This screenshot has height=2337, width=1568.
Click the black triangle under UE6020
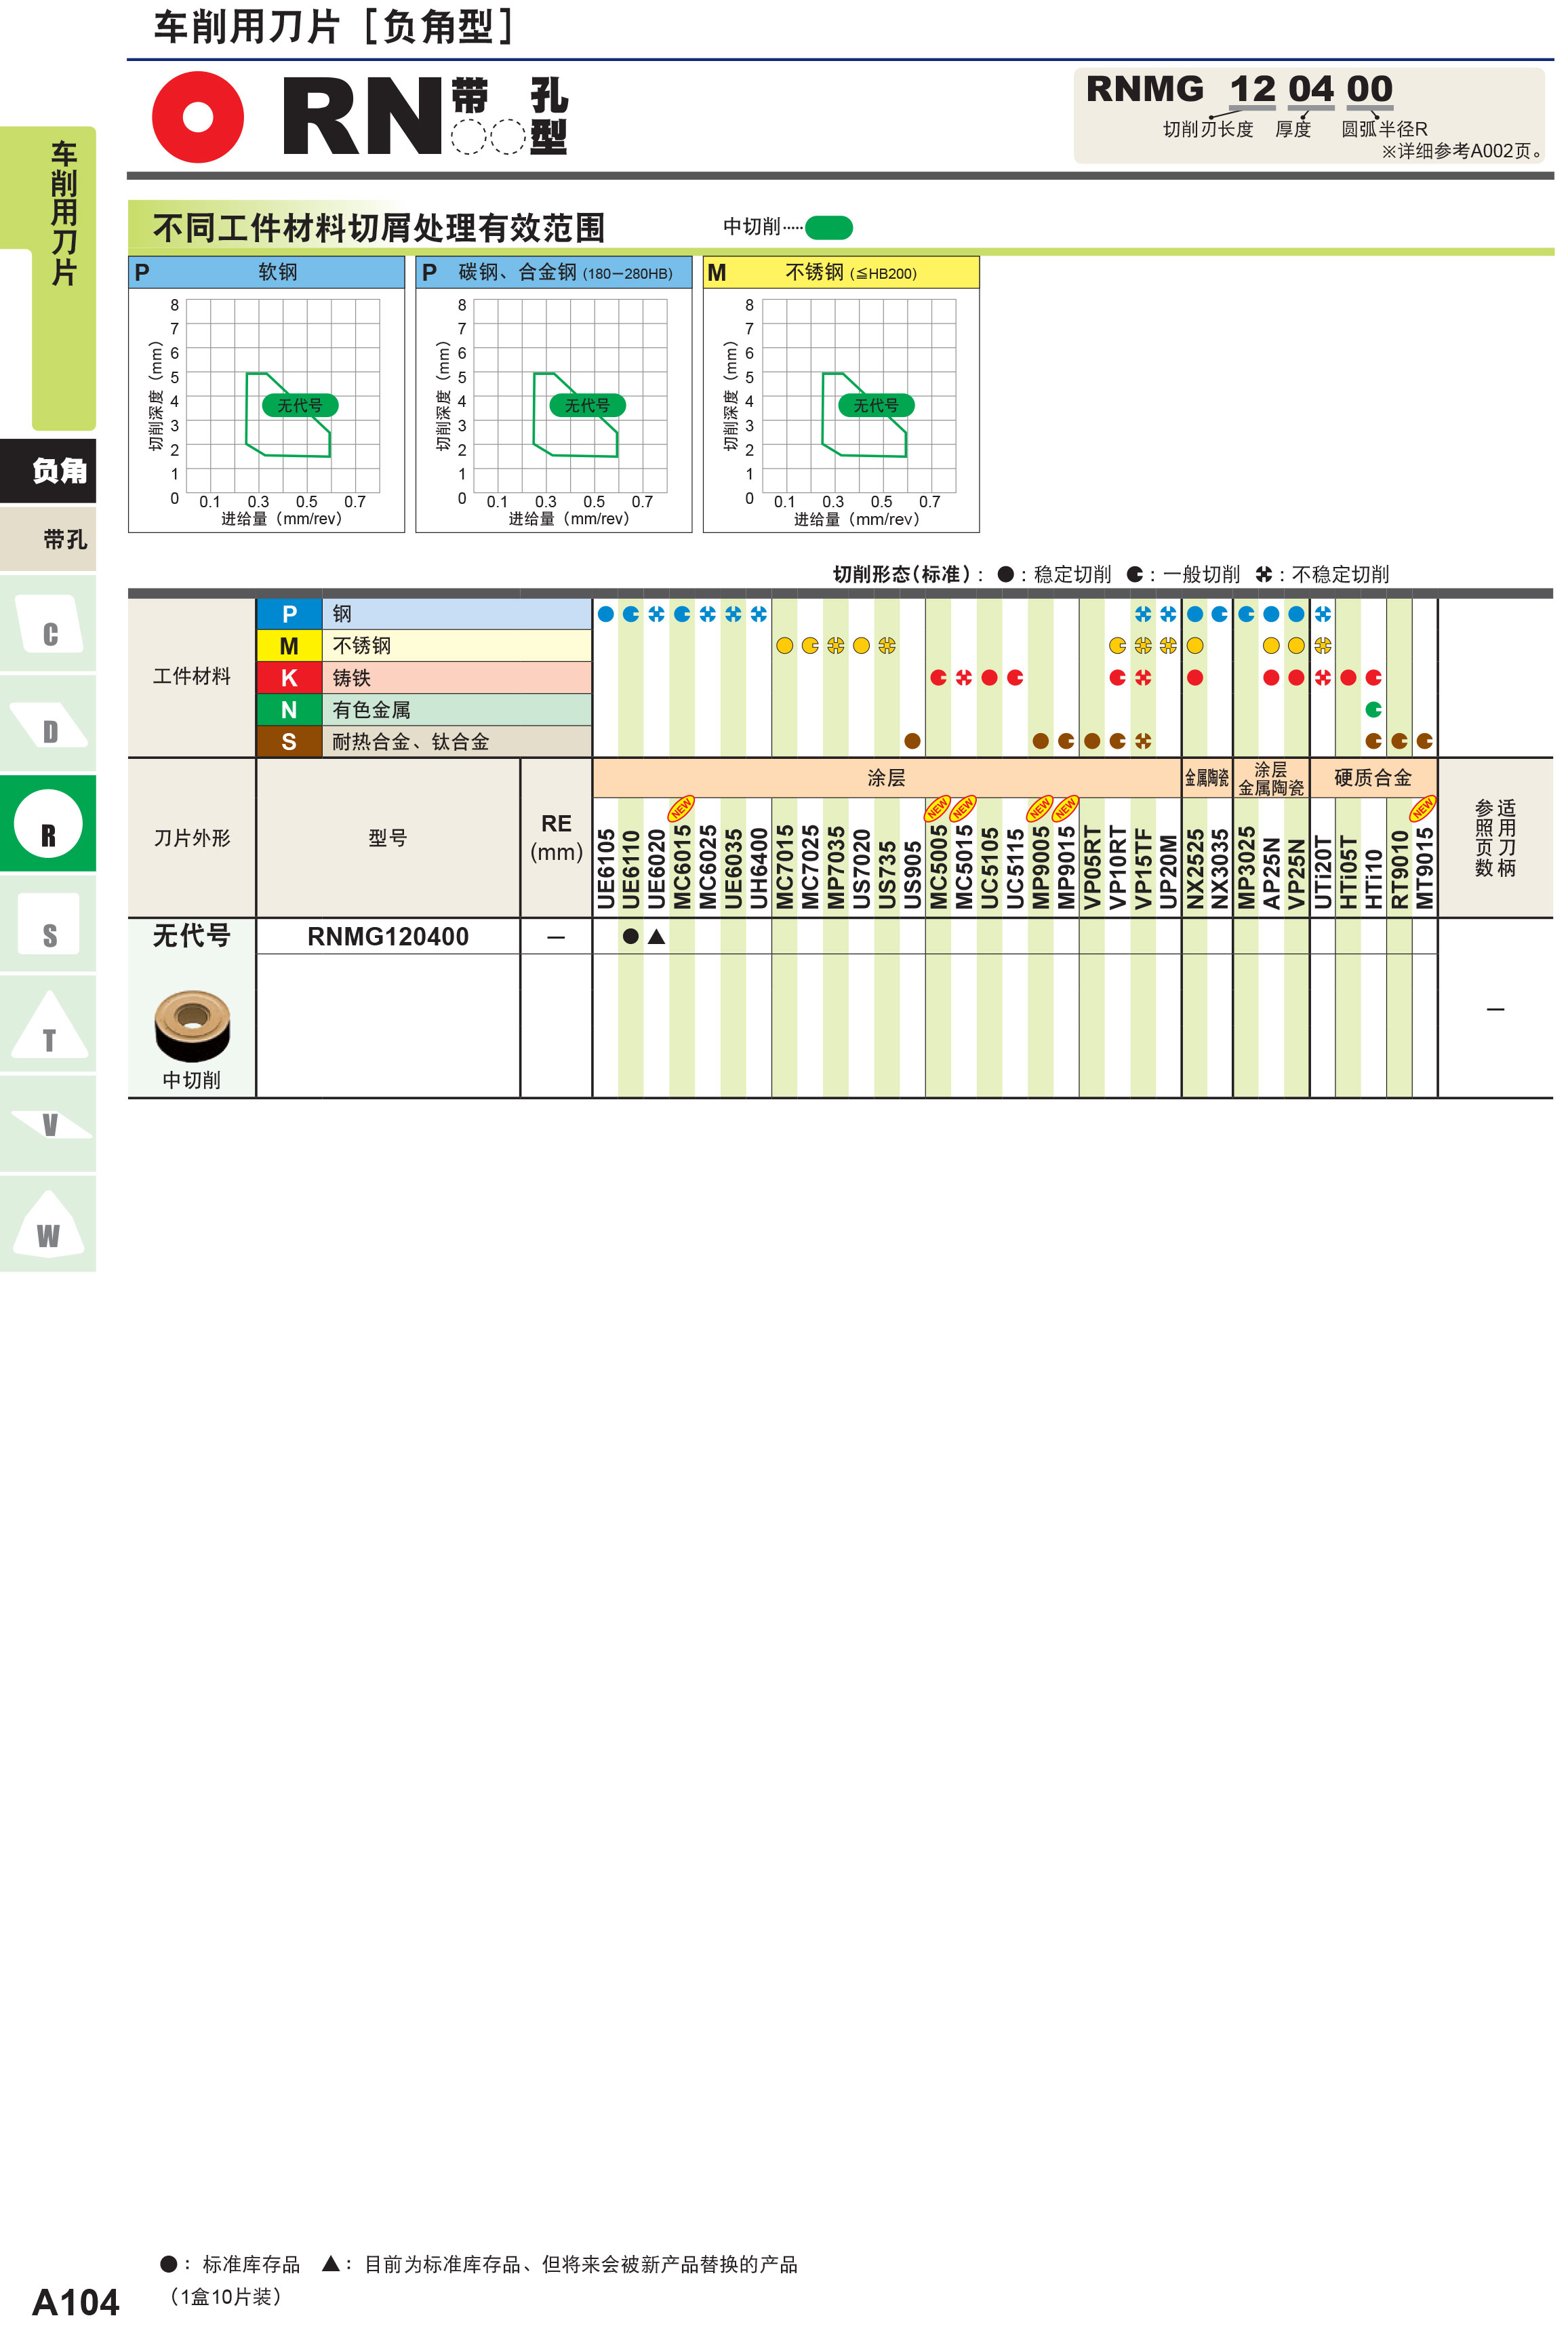click(656, 937)
